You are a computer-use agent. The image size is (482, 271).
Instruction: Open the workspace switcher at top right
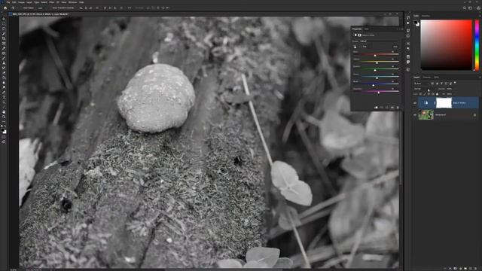pyautogui.click(x=470, y=8)
